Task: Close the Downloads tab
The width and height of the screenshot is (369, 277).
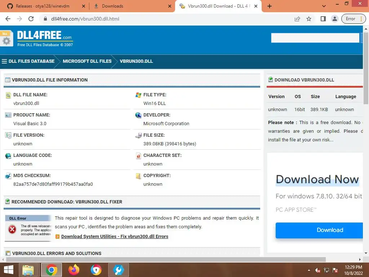Action: (170, 6)
